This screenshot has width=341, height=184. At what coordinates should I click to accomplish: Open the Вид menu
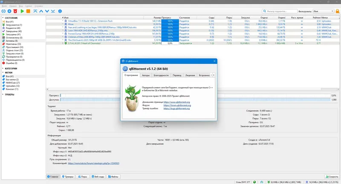pos(20,6)
